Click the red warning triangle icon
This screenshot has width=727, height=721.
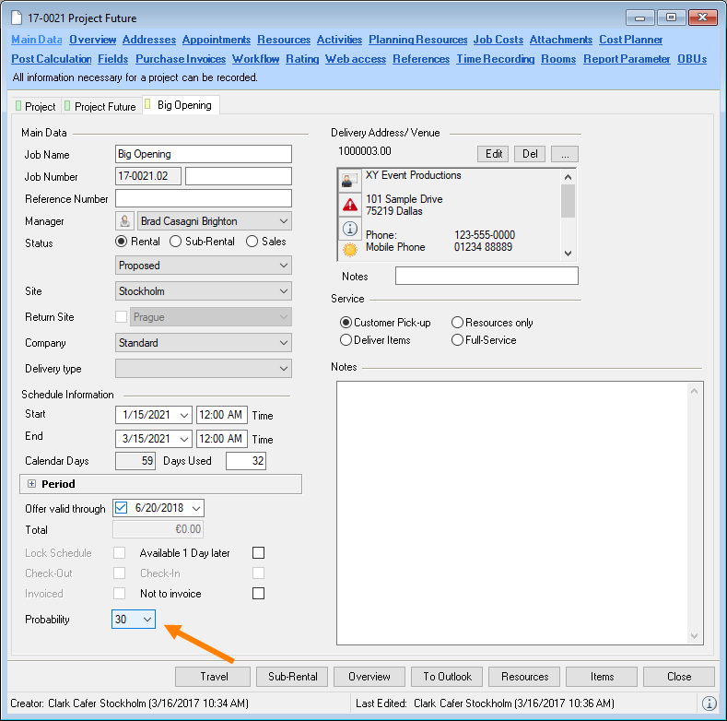point(350,205)
